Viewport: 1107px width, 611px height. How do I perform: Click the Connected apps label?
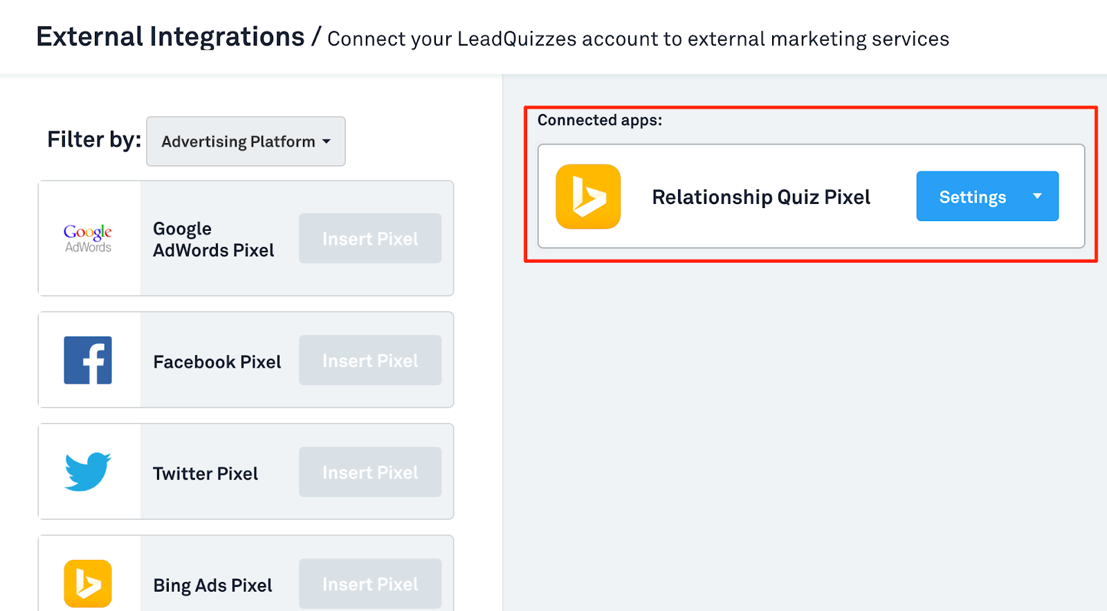600,120
